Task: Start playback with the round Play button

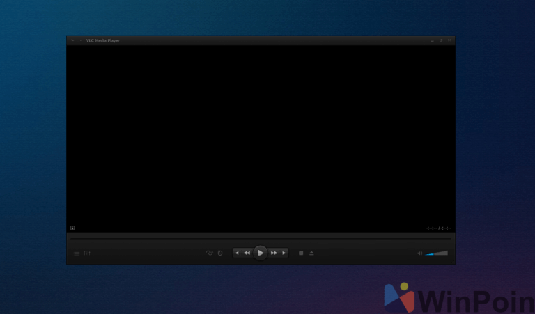Action: coord(261,253)
